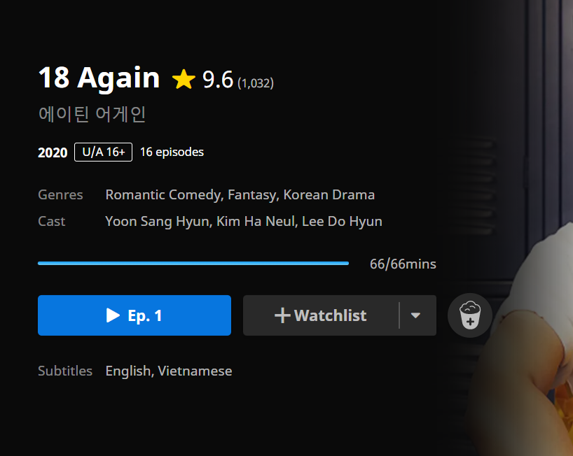Open the Korean Drama genre link
This screenshot has width=573, height=456.
coord(329,195)
